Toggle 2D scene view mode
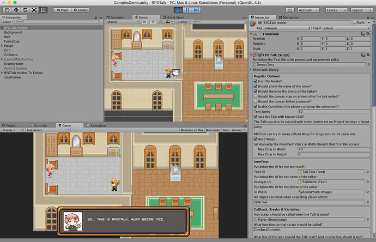The image size is (376, 242). click(144, 22)
